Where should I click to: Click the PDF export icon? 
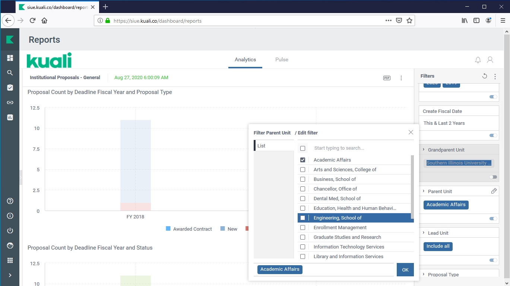[387, 78]
